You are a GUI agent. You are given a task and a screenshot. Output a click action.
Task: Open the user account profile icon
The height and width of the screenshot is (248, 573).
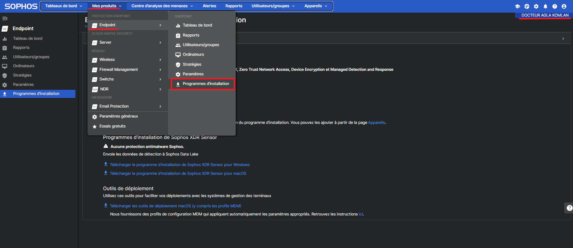(x=564, y=6)
